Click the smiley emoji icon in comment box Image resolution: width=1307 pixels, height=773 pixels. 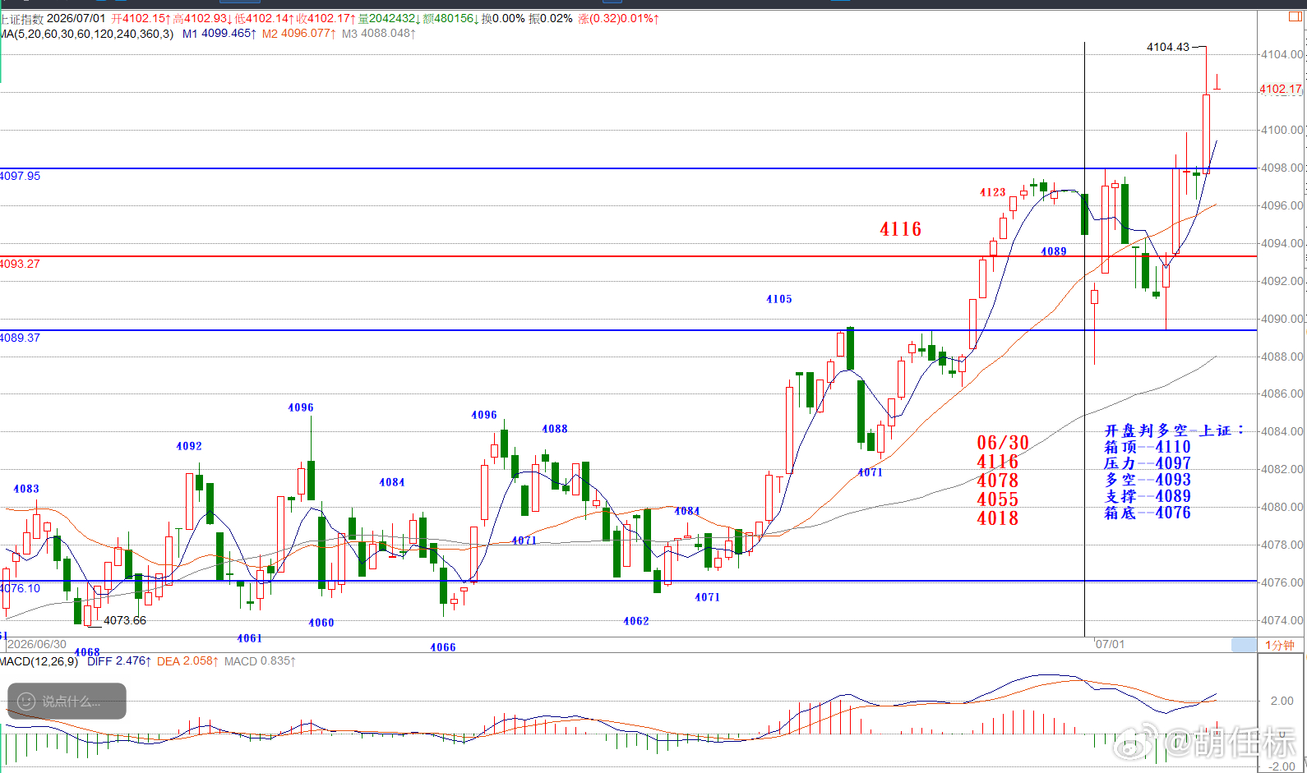(26, 702)
